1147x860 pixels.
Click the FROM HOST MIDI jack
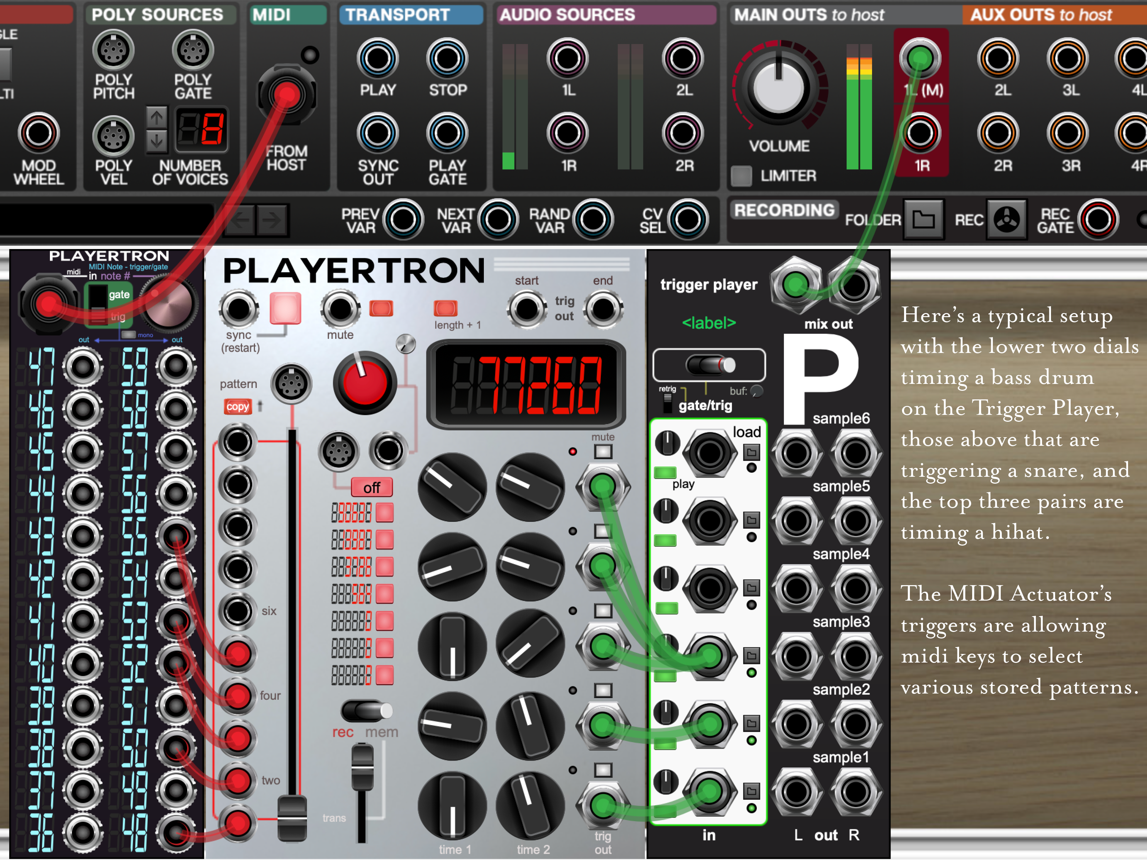click(x=287, y=95)
